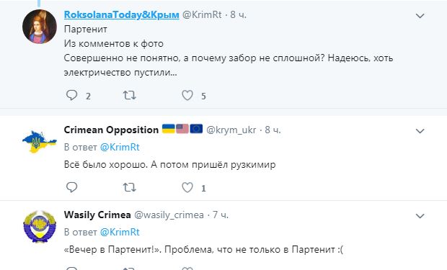Open the Crimean Opposition profile name

[x=111, y=130]
